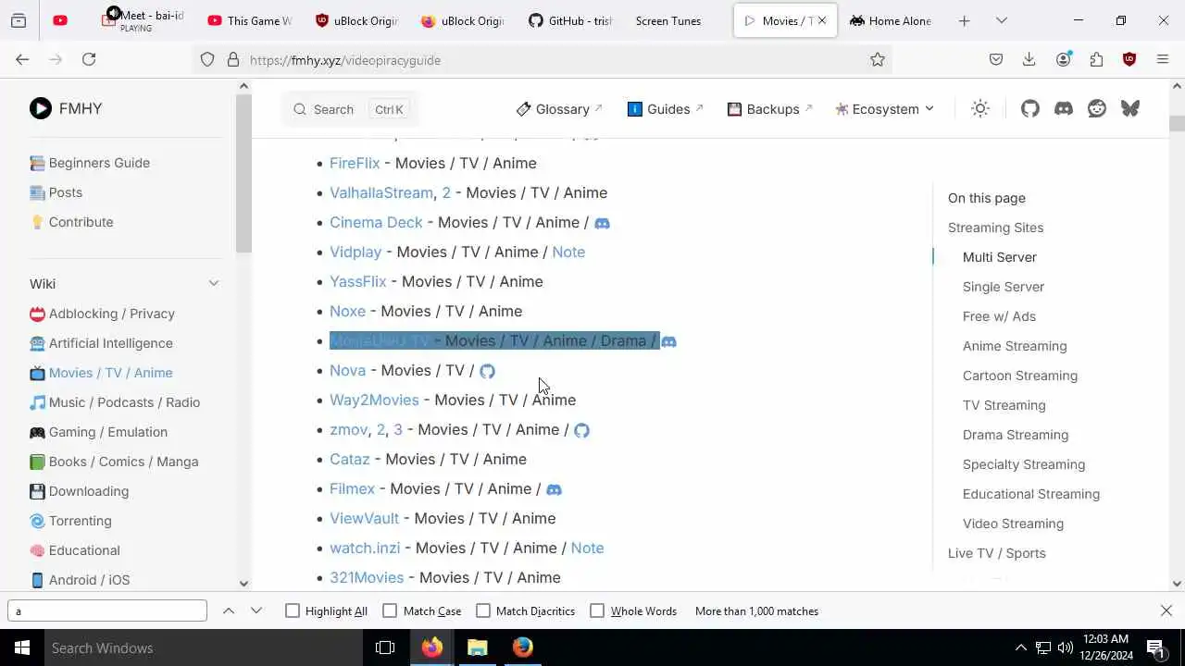Click the GitHub icon in zmov row

pyautogui.click(x=581, y=430)
